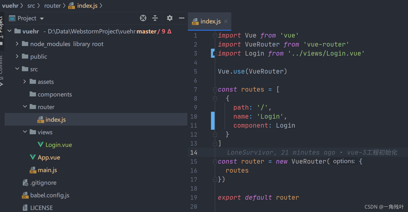Click the Vue.use(VueRouter) statement

tap(252, 71)
